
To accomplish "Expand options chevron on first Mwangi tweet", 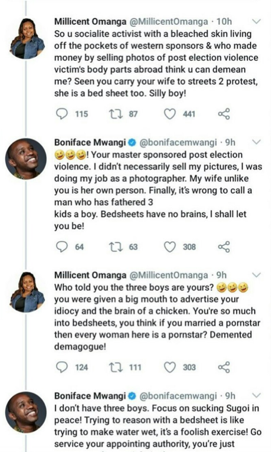I will (257, 142).
